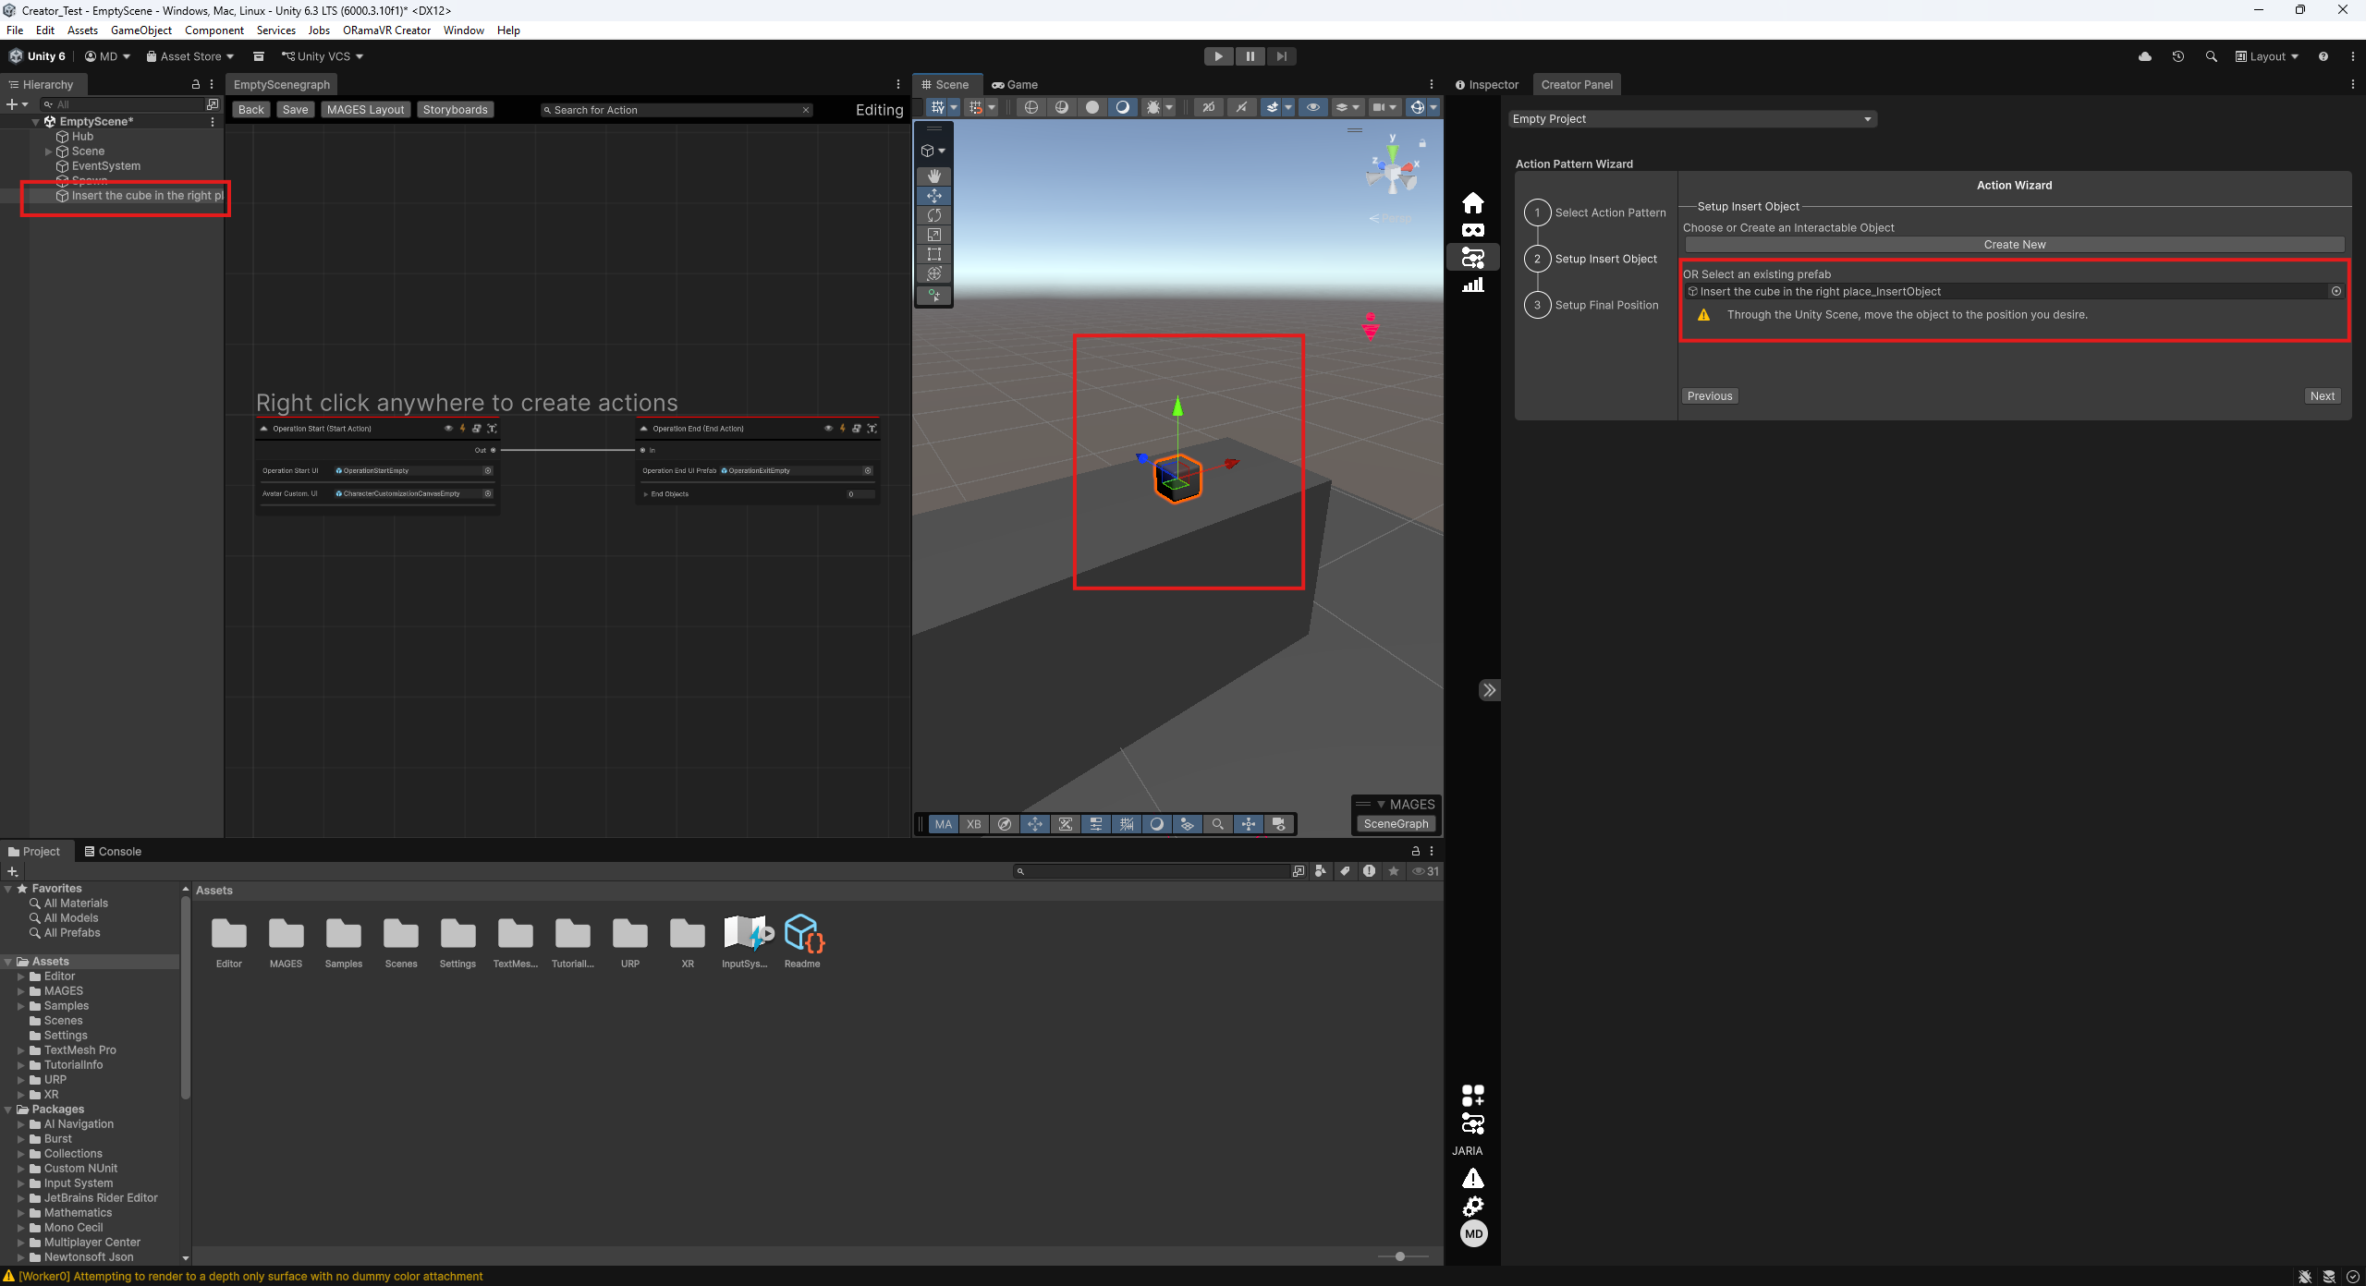The width and height of the screenshot is (2366, 1286).
Task: Select the Move tool in Scene view
Action: coord(934,196)
